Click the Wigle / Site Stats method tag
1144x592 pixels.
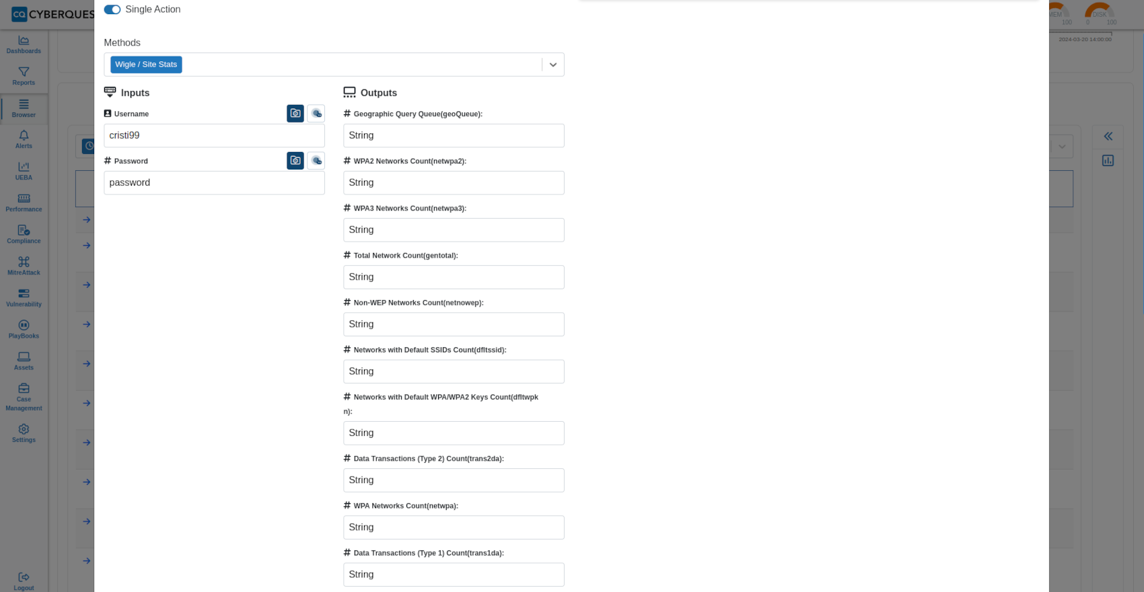pos(146,65)
